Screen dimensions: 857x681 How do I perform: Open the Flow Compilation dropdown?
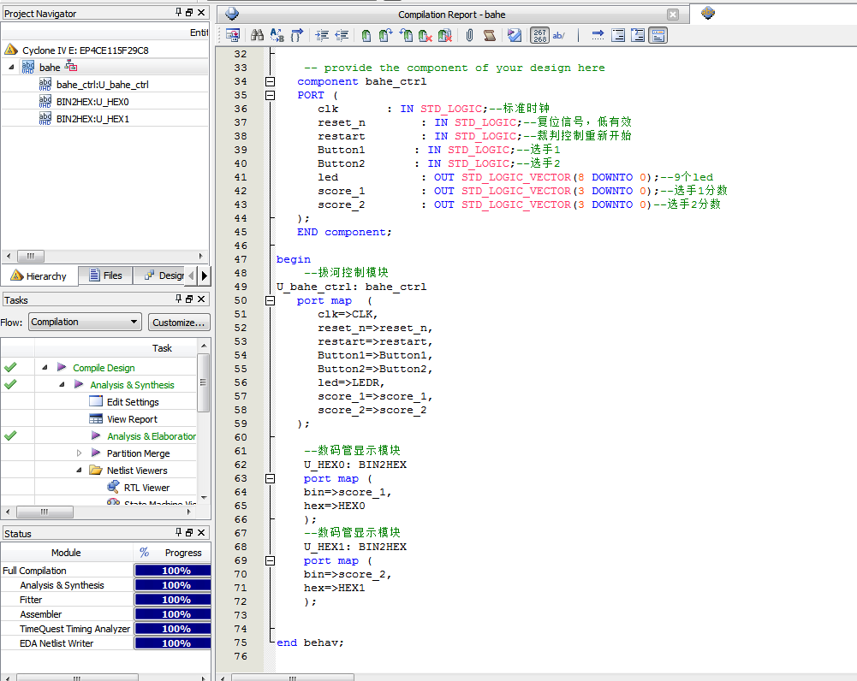85,323
